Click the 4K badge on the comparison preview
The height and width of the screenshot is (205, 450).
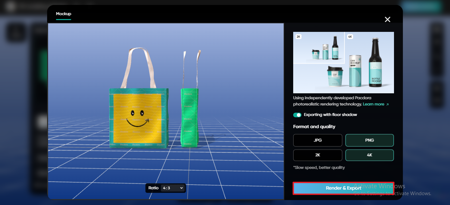click(350, 36)
